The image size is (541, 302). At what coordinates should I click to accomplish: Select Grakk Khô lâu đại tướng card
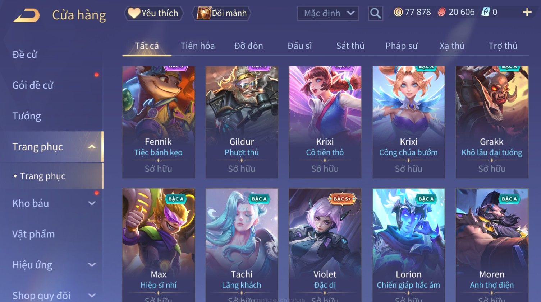pos(492,122)
